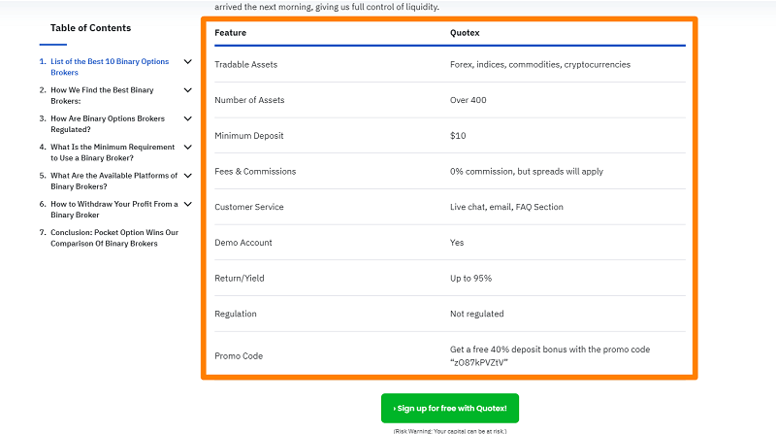Select 0% commission, but spreads will apply text
Image resolution: width=776 pixels, height=434 pixels.
(527, 172)
